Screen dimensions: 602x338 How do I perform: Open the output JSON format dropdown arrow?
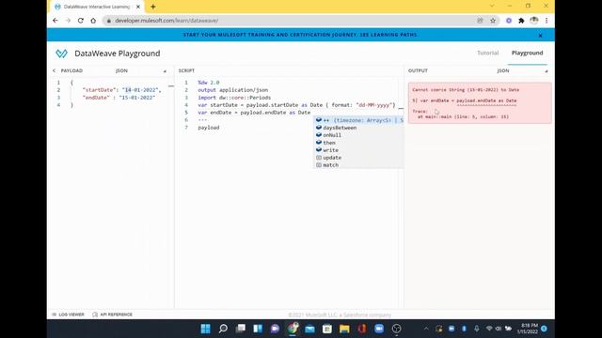(547, 71)
